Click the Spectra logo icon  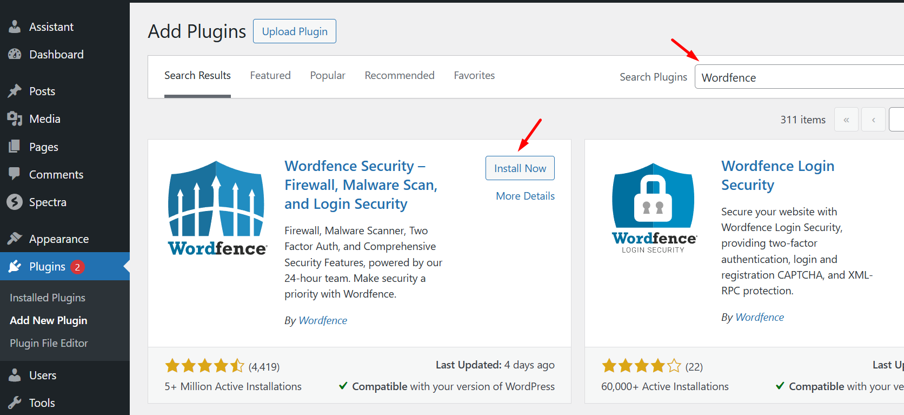pyautogui.click(x=15, y=202)
